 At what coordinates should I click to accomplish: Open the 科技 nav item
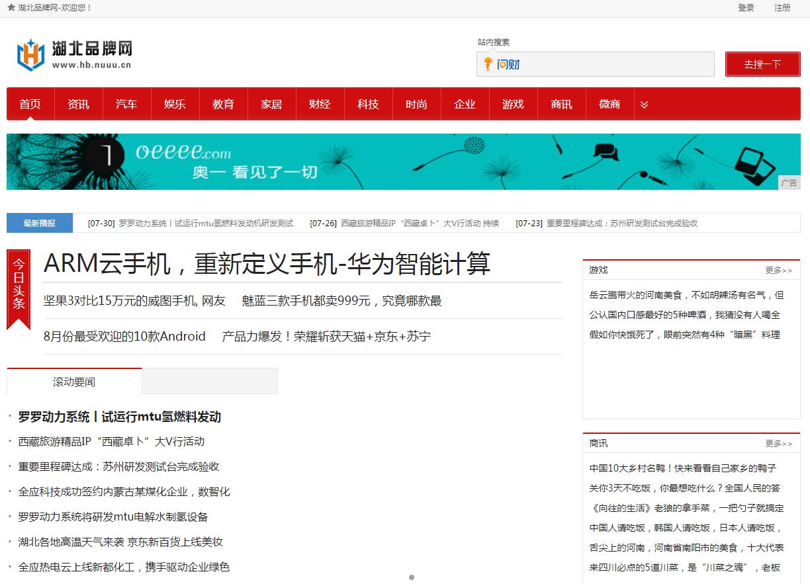point(368,104)
